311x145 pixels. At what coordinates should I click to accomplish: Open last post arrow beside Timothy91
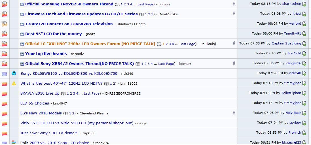tap(304, 34)
